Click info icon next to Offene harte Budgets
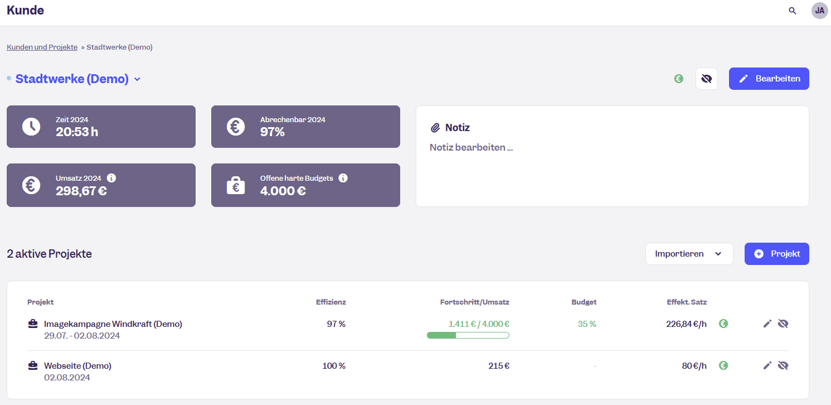Viewport: 831px width, 405px height. coord(343,178)
